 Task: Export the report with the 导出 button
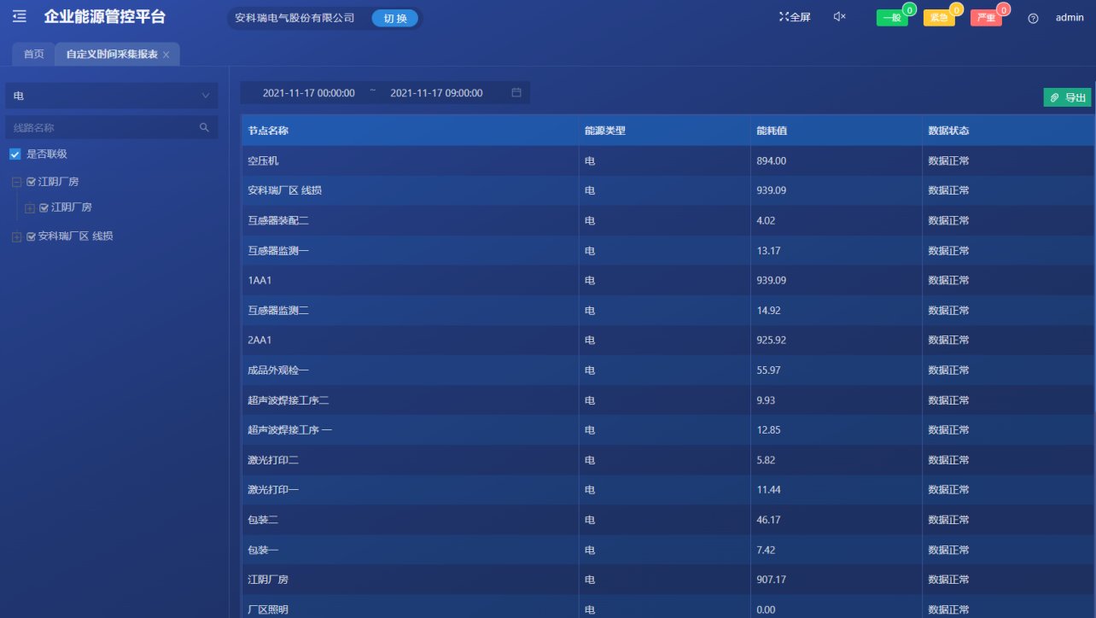[1067, 96]
